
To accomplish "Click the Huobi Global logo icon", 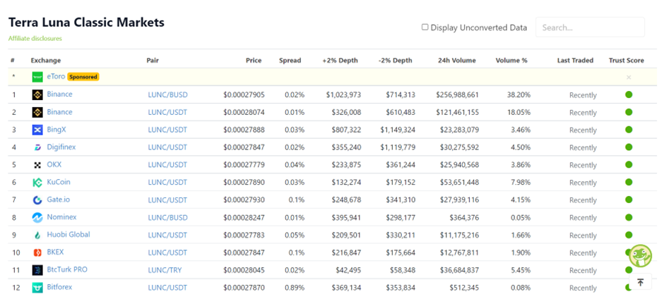I will (37, 235).
